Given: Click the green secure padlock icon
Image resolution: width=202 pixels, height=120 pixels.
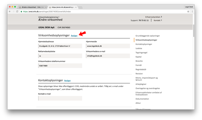Looking at the screenshot, I should click(x=22, y=11).
